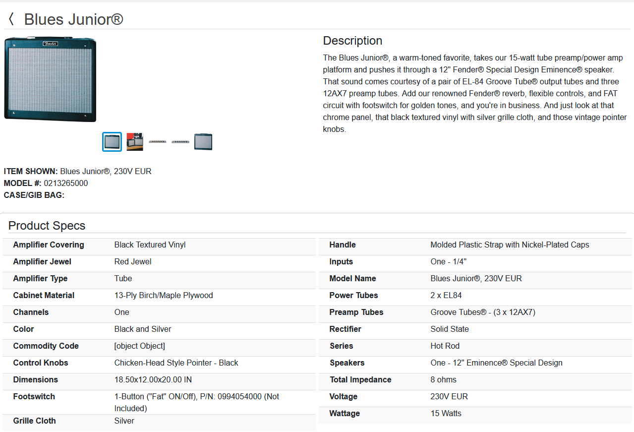Click the Control Knobs spec label

(x=41, y=363)
